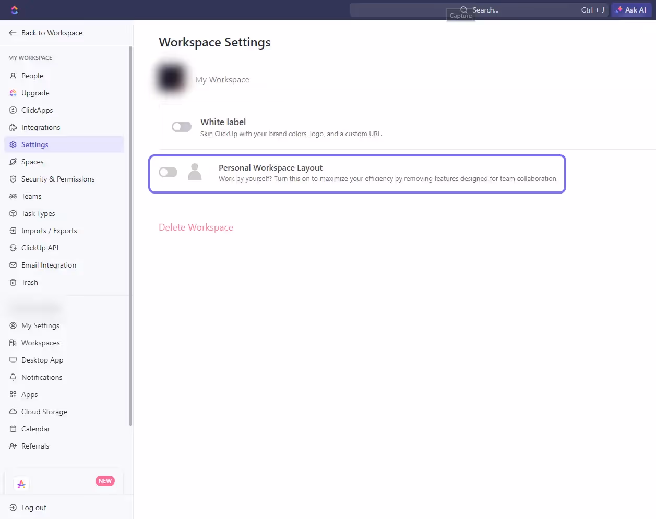656x519 pixels.
Task: Click the Security & Permissions shield icon
Action: (x=12, y=179)
